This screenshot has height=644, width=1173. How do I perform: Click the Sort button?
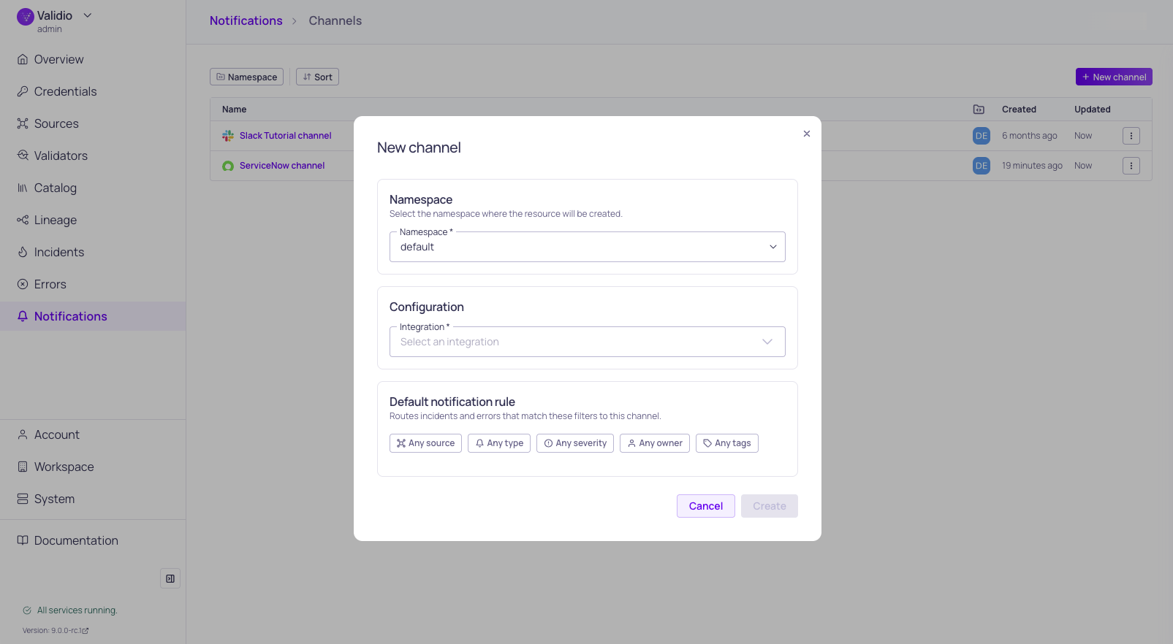tap(317, 77)
